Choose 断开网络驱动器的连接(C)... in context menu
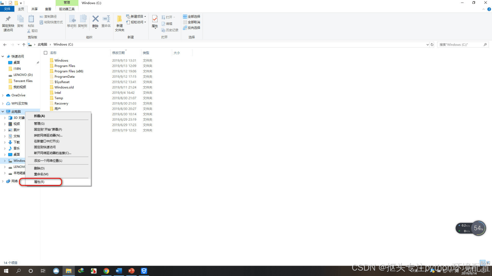Image resolution: width=492 pixels, height=276 pixels. click(58, 153)
